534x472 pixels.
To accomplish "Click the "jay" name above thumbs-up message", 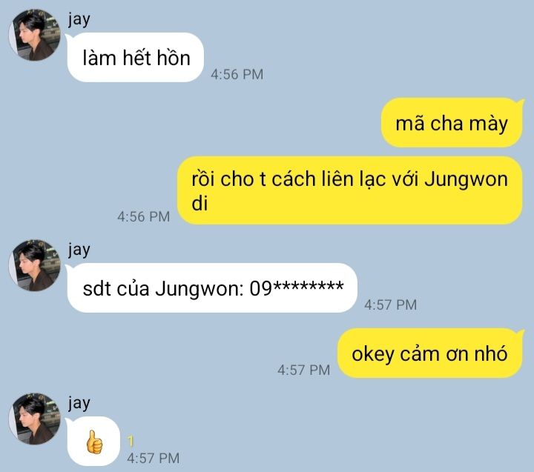I will tap(79, 404).
